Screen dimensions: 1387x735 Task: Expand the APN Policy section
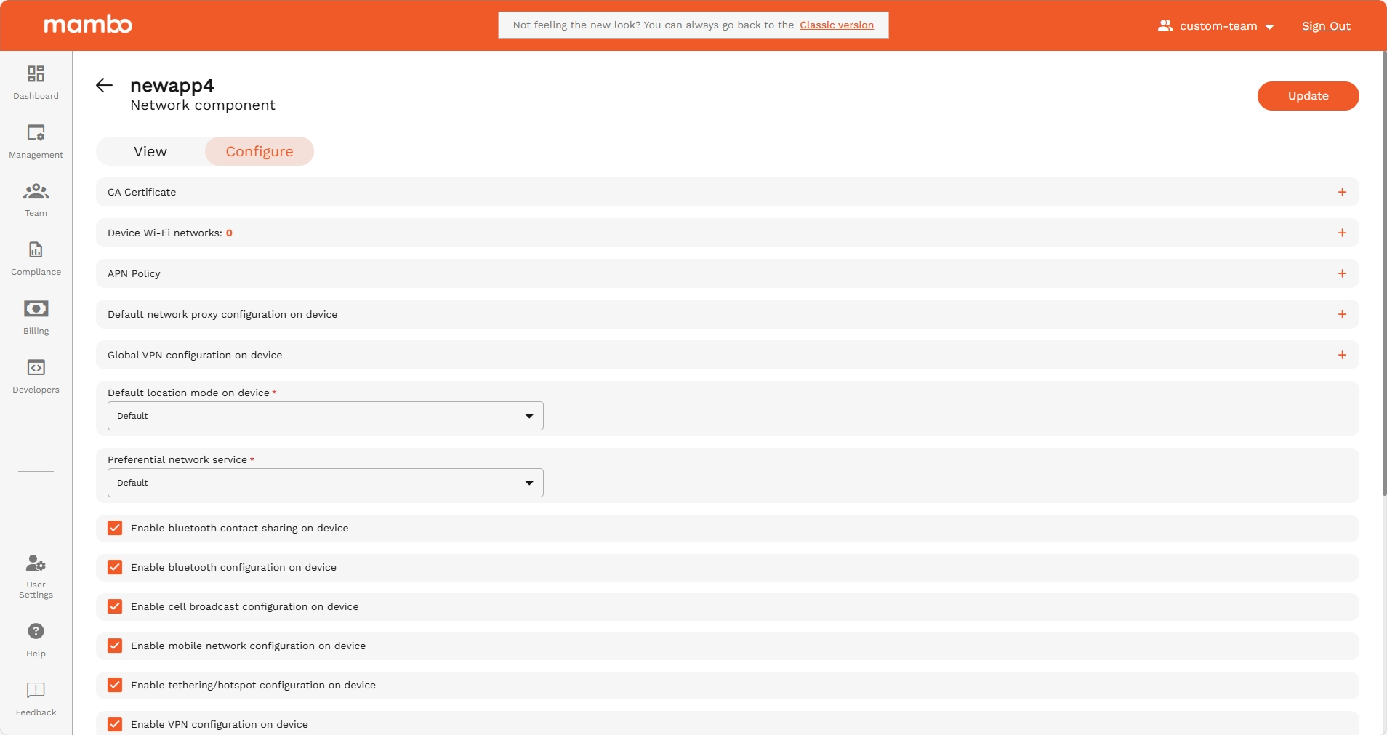click(x=1341, y=273)
